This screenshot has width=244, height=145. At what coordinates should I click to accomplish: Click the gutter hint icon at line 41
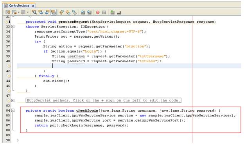8,66
